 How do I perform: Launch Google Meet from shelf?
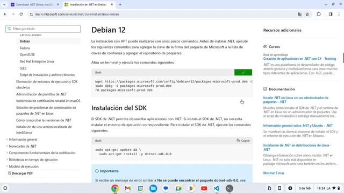click(178, 188)
